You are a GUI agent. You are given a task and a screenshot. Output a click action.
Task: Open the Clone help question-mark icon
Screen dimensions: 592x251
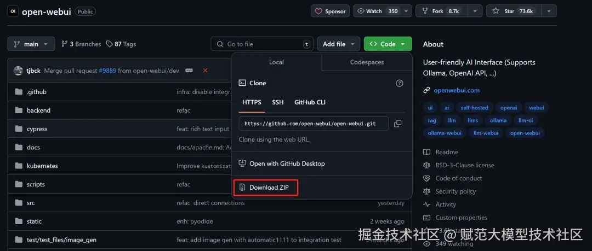click(x=400, y=83)
